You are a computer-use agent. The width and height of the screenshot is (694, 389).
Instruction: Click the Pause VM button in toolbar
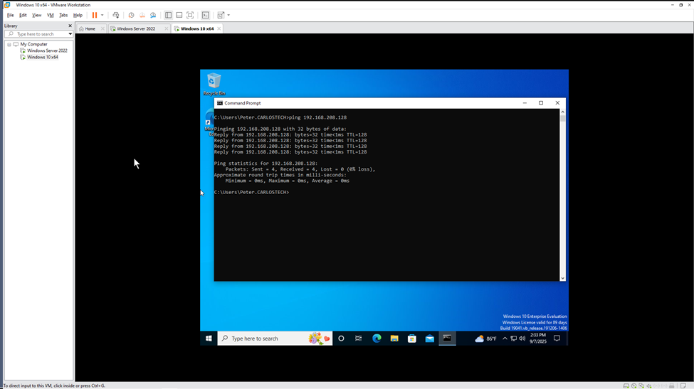point(94,15)
